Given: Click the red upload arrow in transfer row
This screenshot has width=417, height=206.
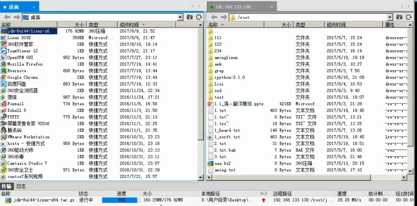Looking at the screenshot, I should [263, 200].
